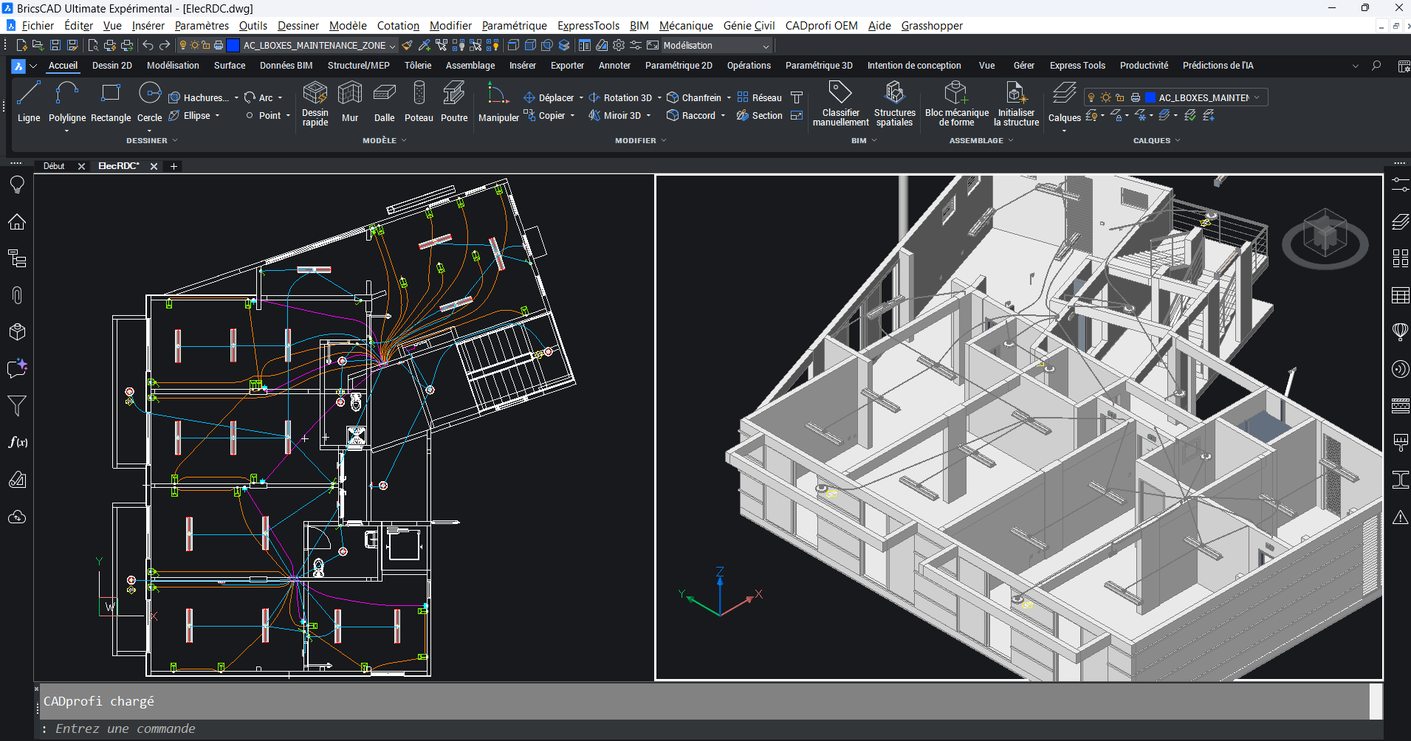Select the Mur wall tool
The image size is (1411, 741).
(350, 102)
